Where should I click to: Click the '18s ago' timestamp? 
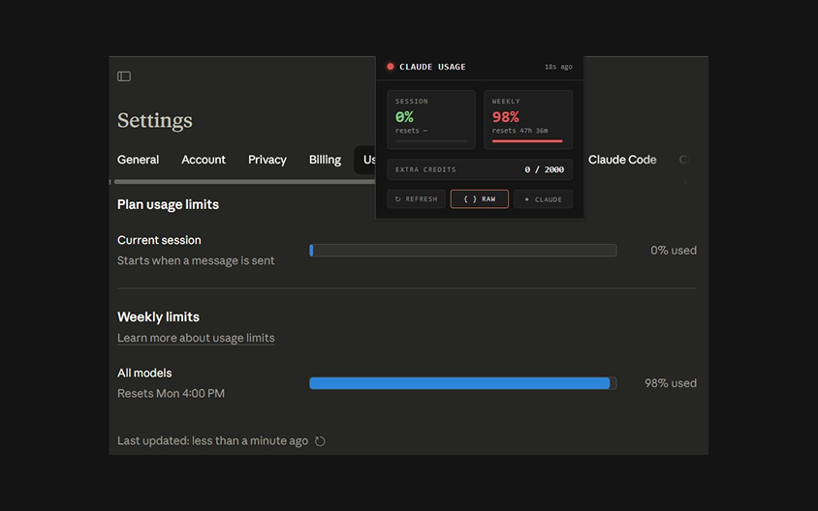coord(558,67)
